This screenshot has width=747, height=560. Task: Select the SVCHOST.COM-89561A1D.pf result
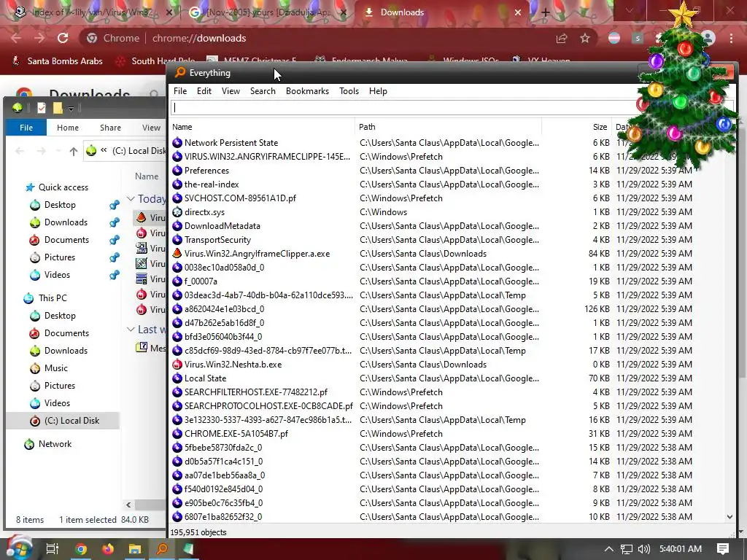tap(240, 198)
